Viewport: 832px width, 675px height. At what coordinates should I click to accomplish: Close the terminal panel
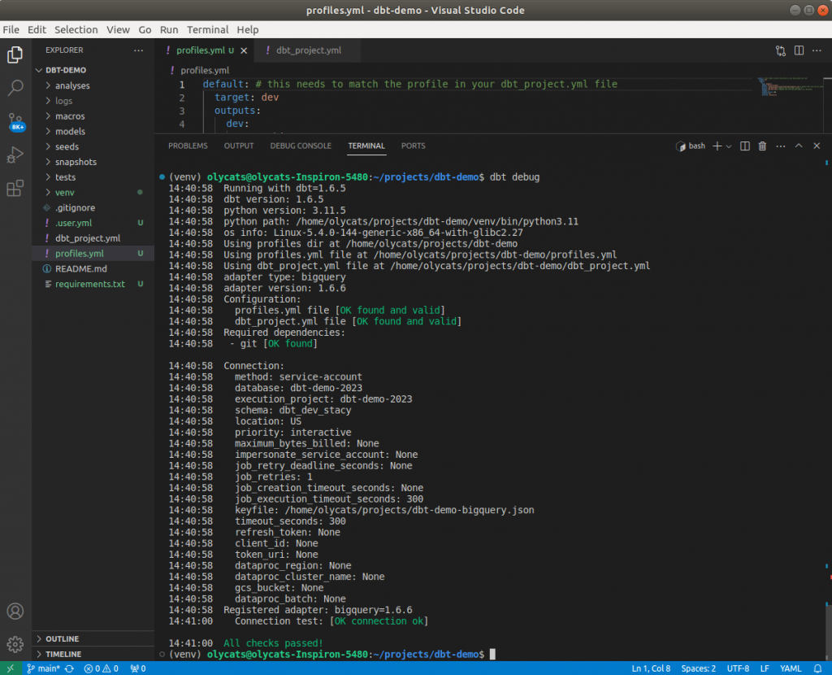pyautogui.click(x=817, y=146)
